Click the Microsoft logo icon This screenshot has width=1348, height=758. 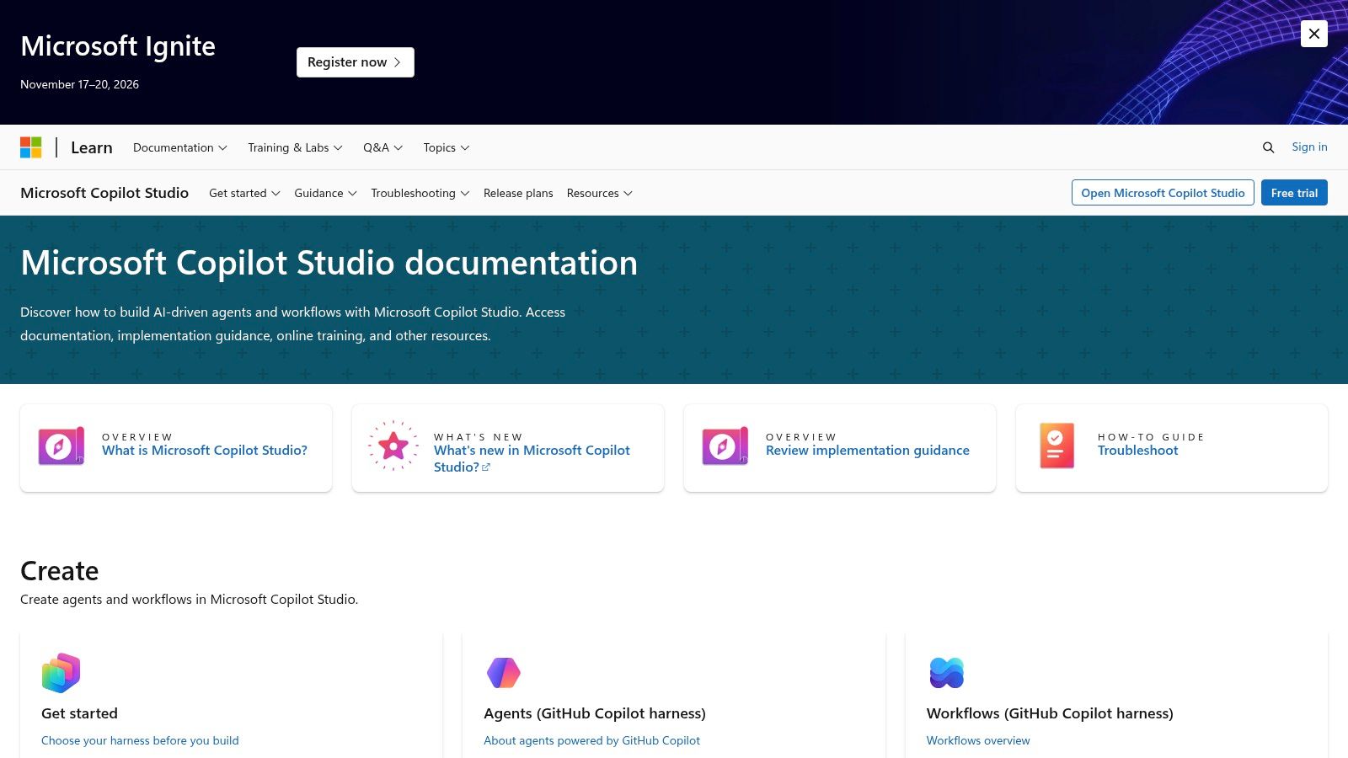click(x=31, y=147)
